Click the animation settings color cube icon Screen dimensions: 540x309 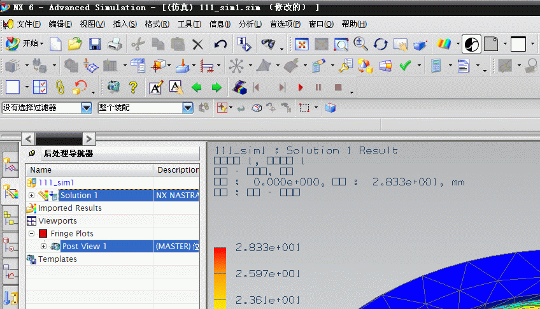(239, 87)
